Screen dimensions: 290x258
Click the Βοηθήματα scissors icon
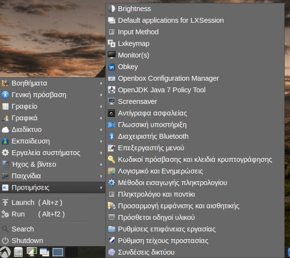5,83
